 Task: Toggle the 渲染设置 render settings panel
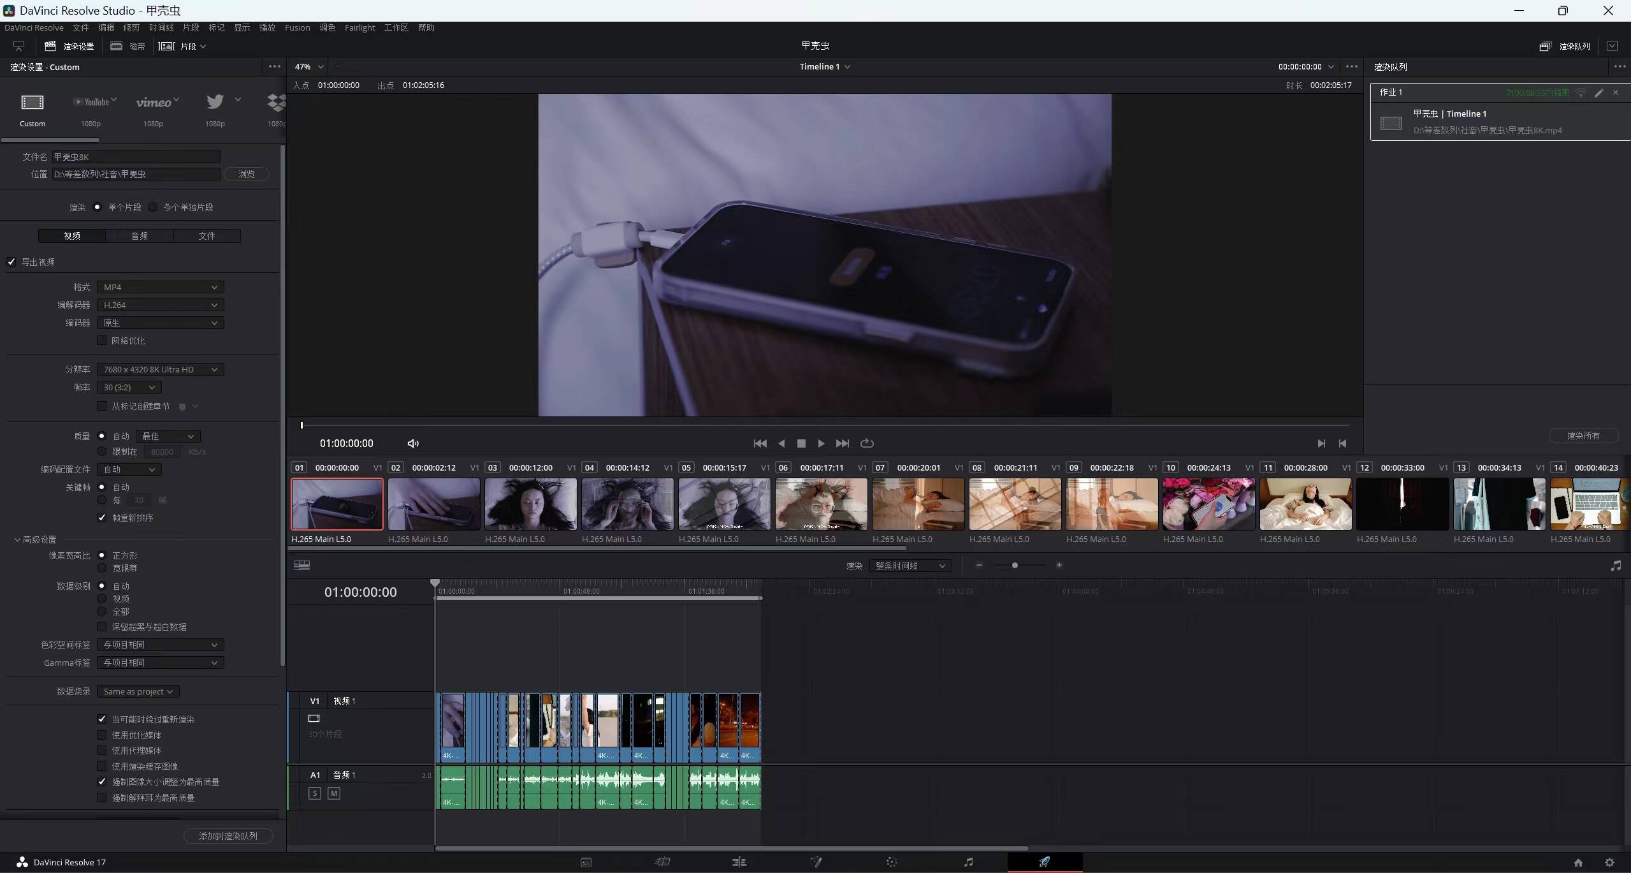pos(69,46)
